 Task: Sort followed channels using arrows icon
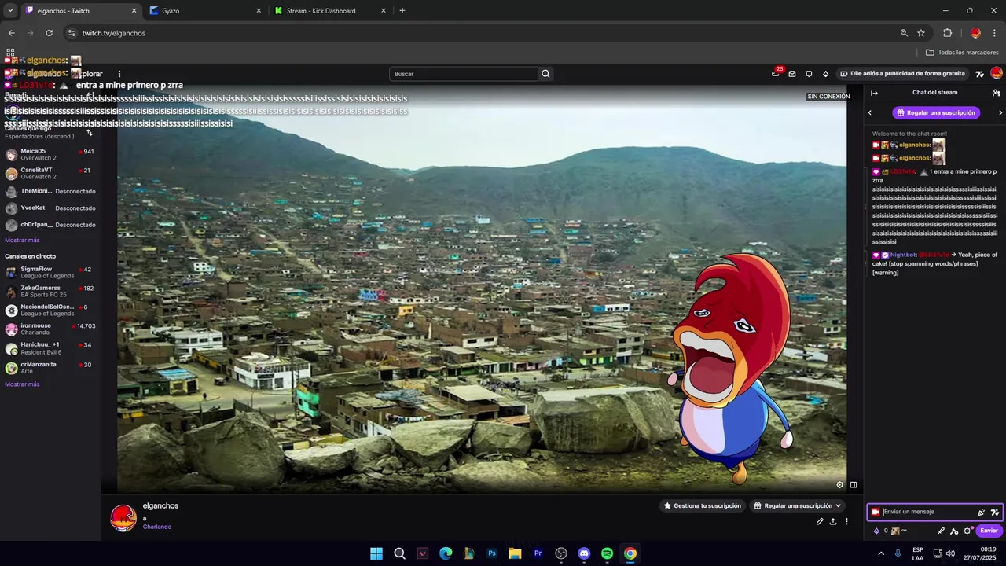90,133
